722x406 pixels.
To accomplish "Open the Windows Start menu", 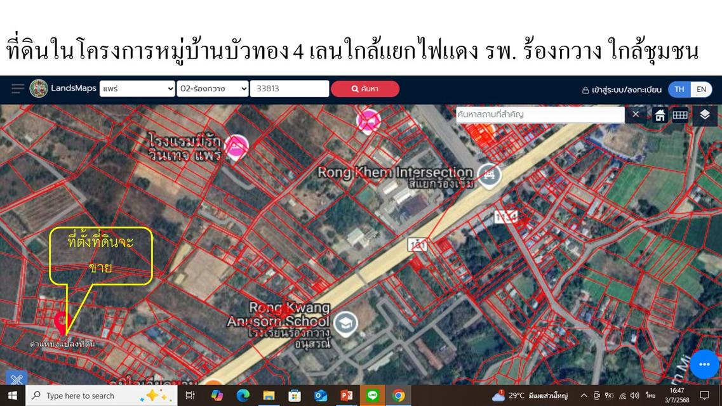I will coord(11,395).
